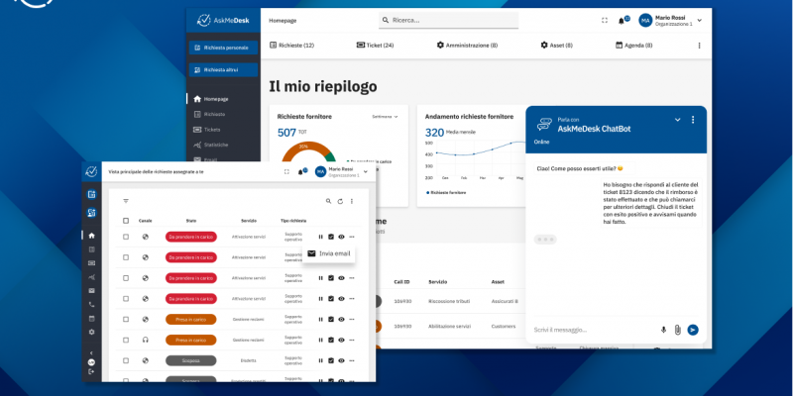Click into the Ricerca search field
This screenshot has width=793, height=396.
tap(449, 20)
